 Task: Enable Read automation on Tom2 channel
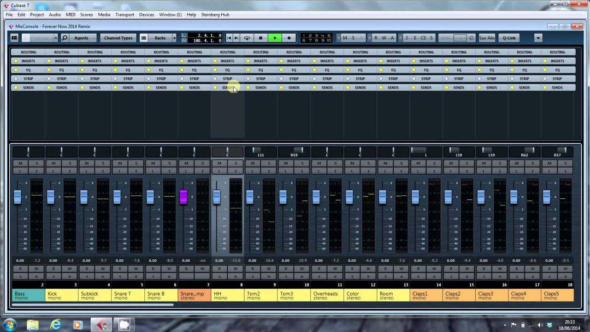click(x=252, y=268)
